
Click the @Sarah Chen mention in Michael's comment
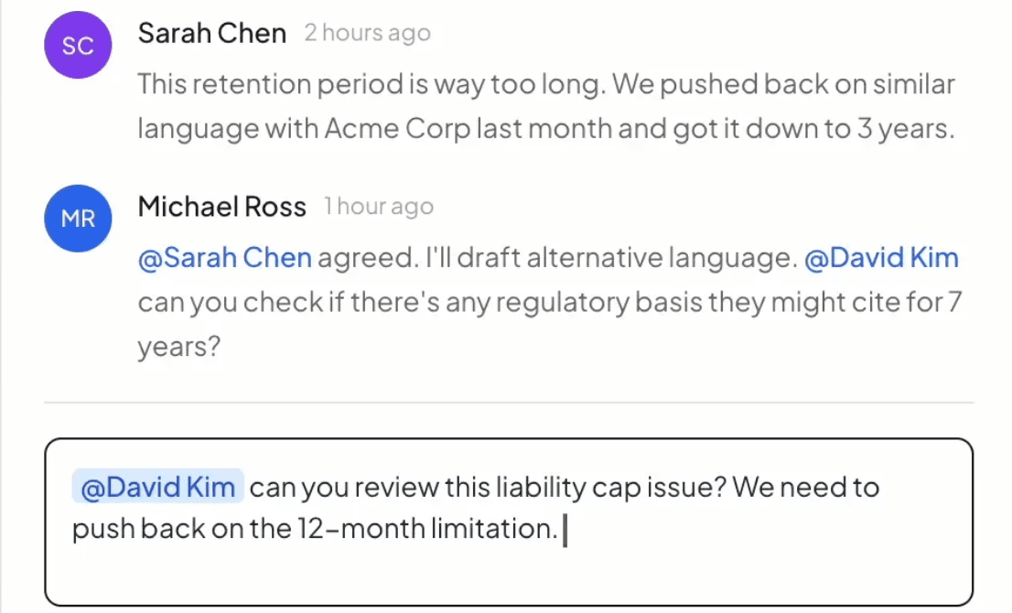[x=224, y=258]
